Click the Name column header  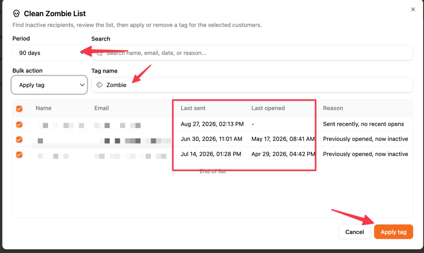pyautogui.click(x=43, y=108)
